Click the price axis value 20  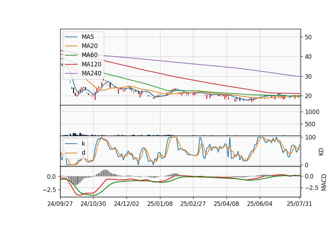[308, 96]
